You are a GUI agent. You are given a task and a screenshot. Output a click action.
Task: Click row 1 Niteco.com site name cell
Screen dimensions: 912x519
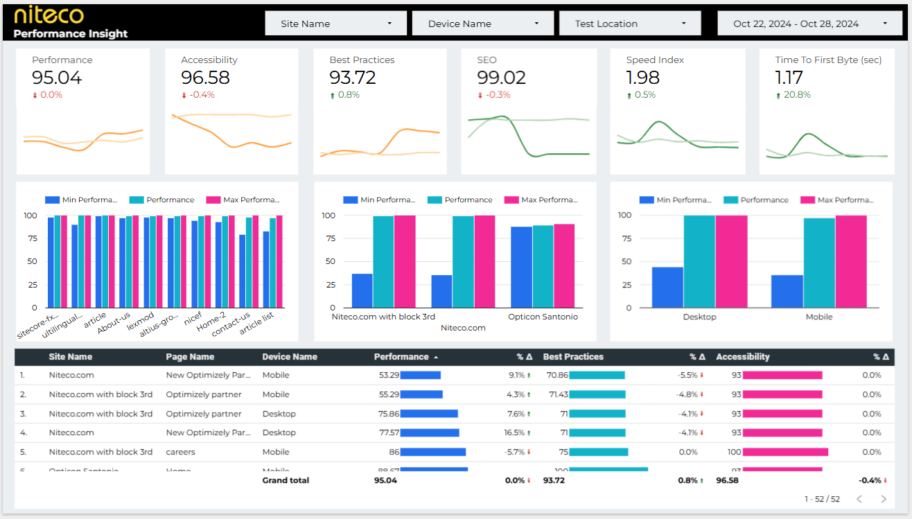click(x=71, y=375)
